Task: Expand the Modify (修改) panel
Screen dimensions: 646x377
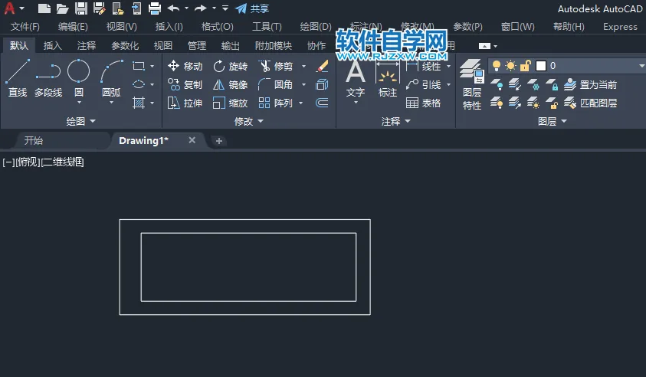Action: [249, 121]
